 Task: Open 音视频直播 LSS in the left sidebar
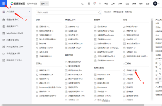(x=13, y=54)
